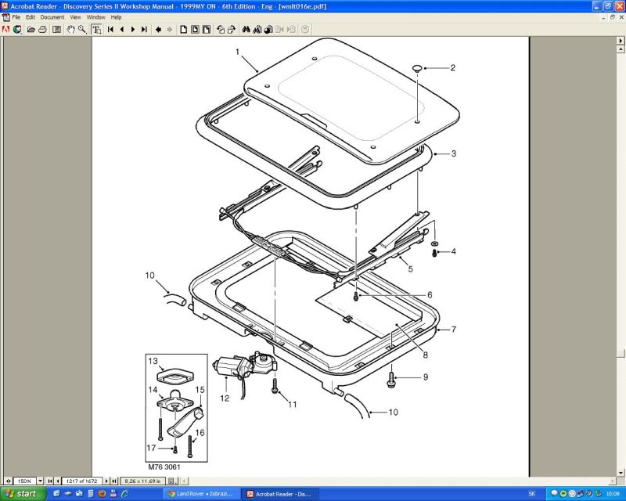Choose the Text Select tool
The width and height of the screenshot is (626, 501).
pos(96,30)
